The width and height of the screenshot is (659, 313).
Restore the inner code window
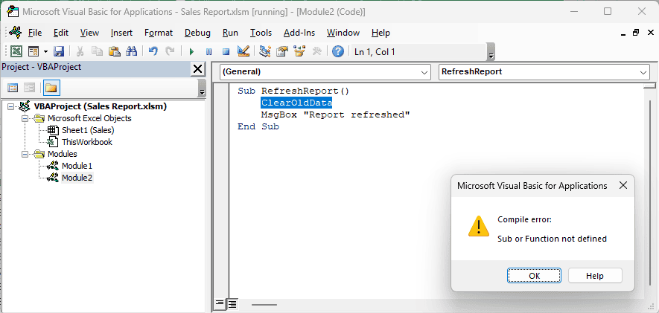tap(635, 32)
